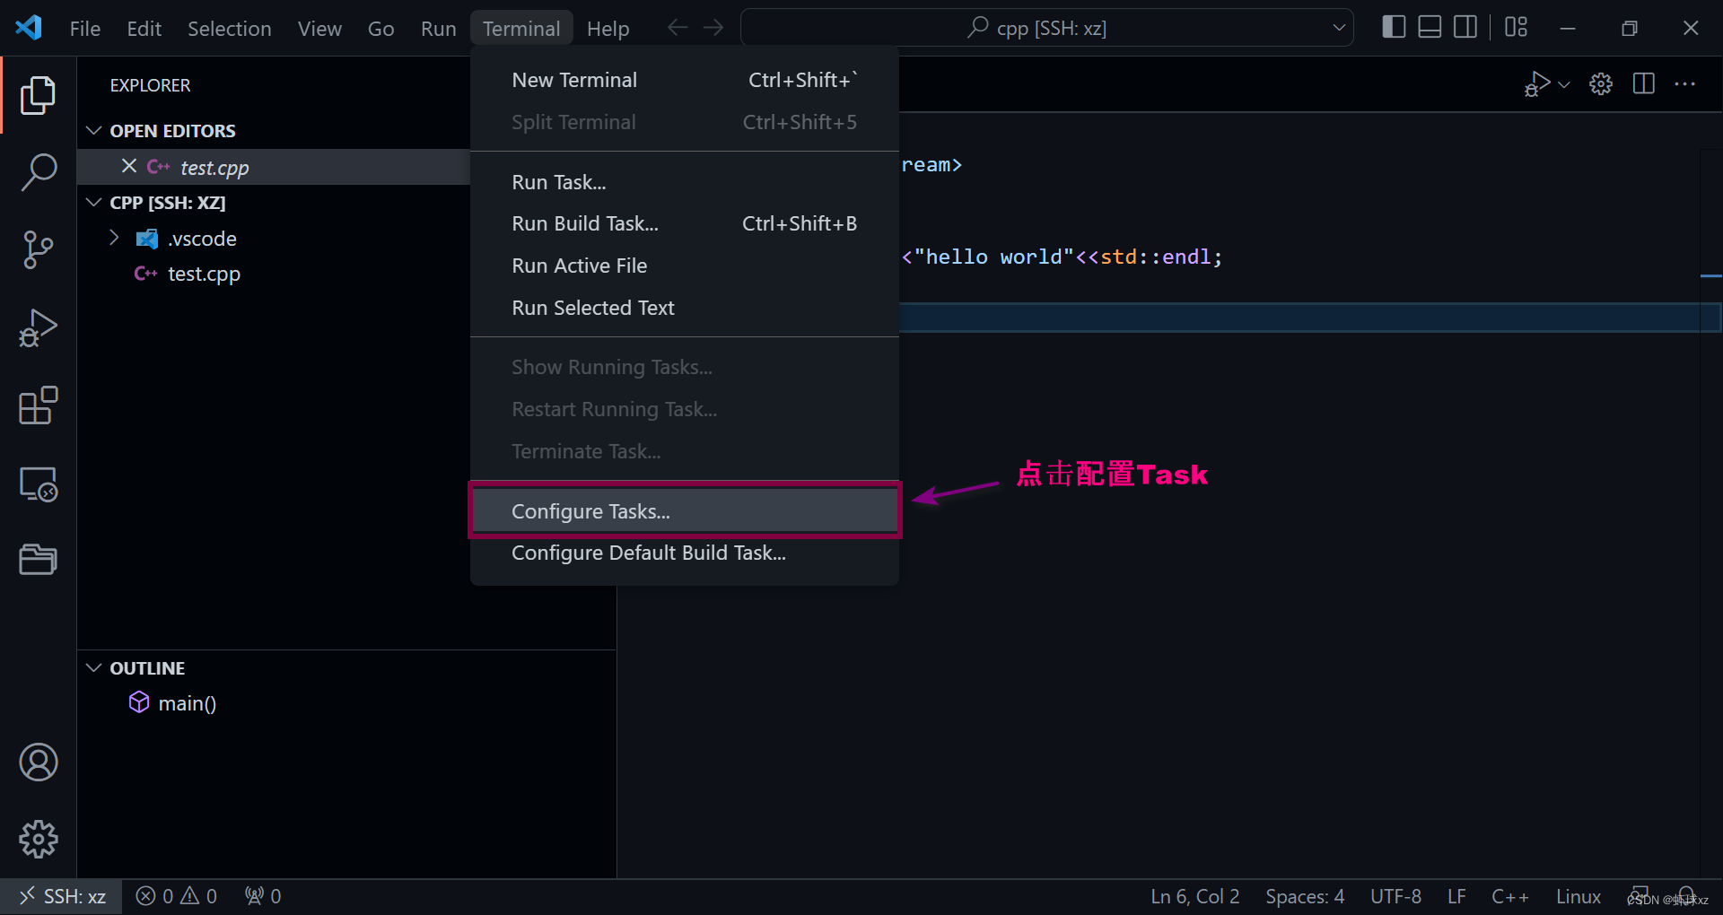The image size is (1723, 915).
Task: Open test.cpp in the file tree
Action: tap(204, 274)
